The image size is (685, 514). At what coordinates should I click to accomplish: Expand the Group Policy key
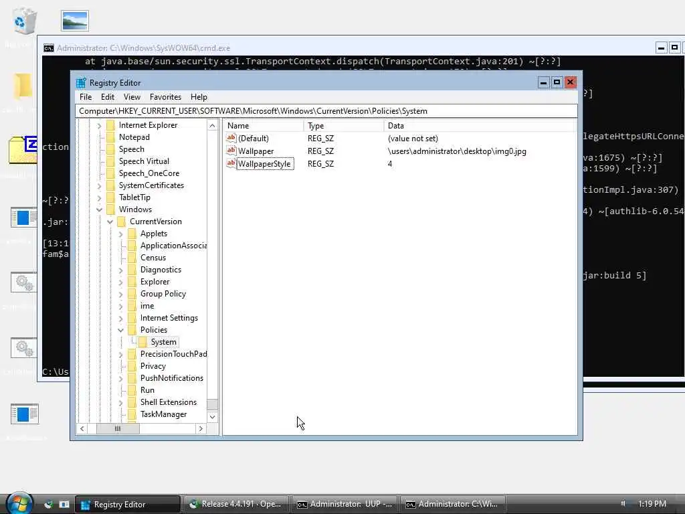point(121,294)
